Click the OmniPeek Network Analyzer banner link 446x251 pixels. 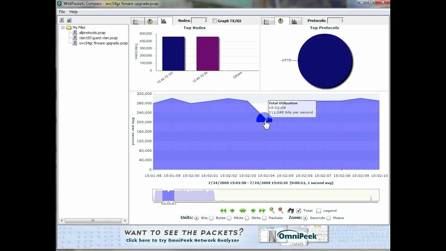click(182, 240)
